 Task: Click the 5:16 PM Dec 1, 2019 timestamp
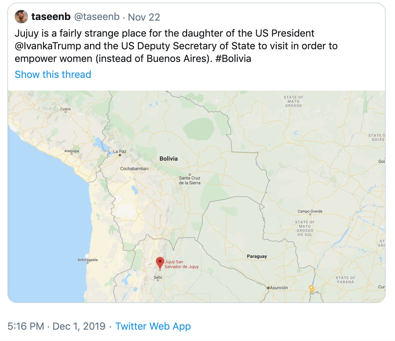pyautogui.click(x=57, y=326)
